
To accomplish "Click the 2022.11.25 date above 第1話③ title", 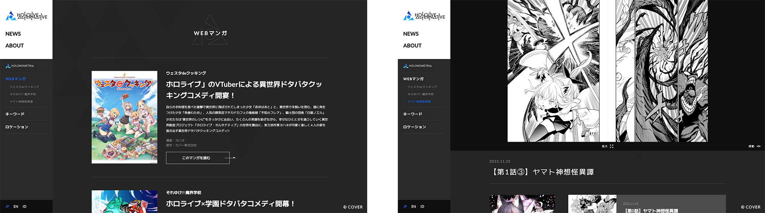I will tap(500, 162).
